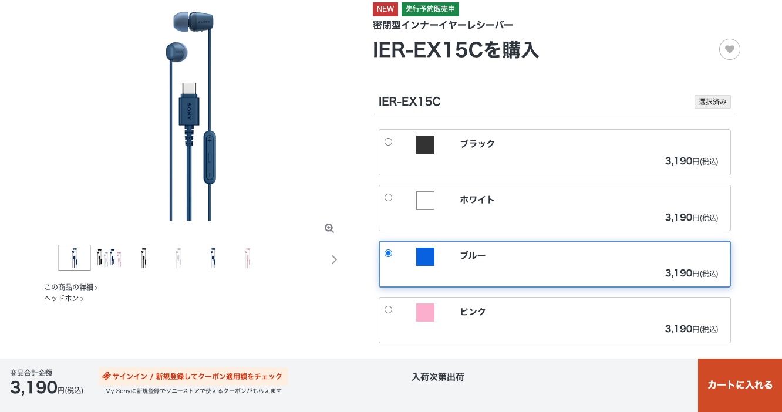Click the sign-in coupon check banner
Screen dimensions: 782x412
click(193, 376)
